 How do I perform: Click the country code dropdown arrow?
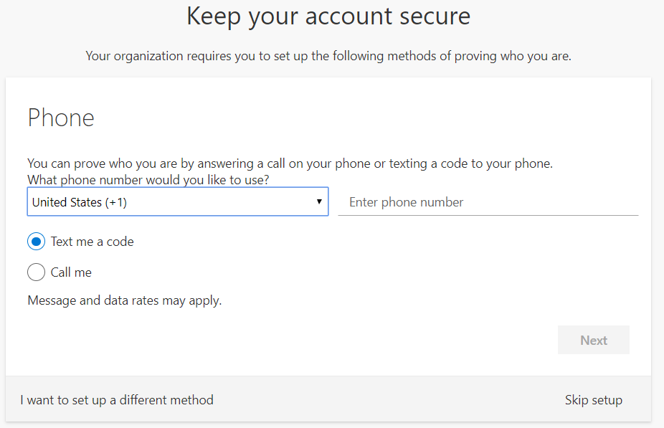point(319,202)
